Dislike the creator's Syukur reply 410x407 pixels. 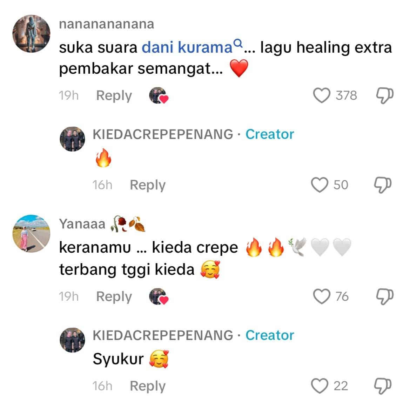tap(383, 386)
